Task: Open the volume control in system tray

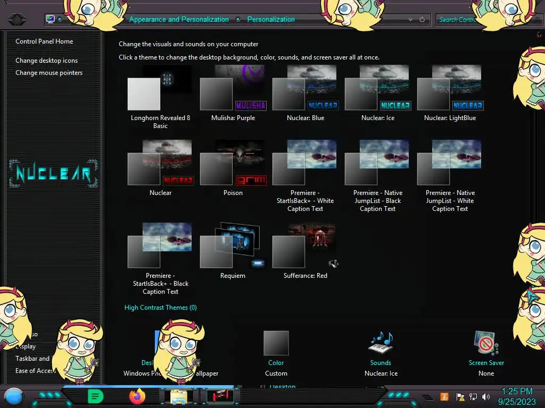Action: coord(486,396)
